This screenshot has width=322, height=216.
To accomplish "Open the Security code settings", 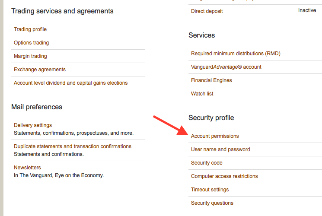I will 207,163.
